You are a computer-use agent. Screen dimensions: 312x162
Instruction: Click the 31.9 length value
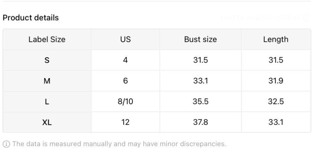276,81
